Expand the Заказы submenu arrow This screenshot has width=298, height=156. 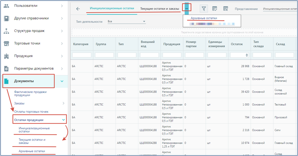(64, 103)
